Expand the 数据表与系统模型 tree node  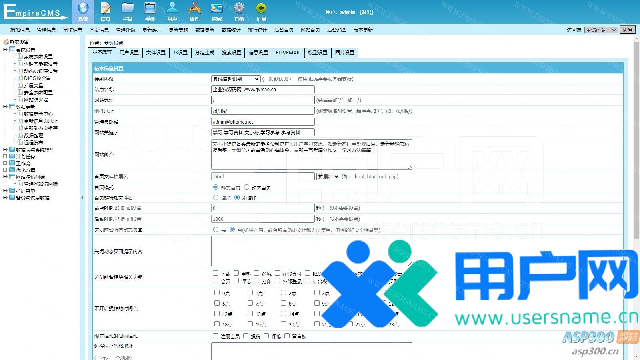pyautogui.click(x=5, y=150)
